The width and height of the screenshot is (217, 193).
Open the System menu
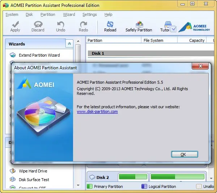12,14
